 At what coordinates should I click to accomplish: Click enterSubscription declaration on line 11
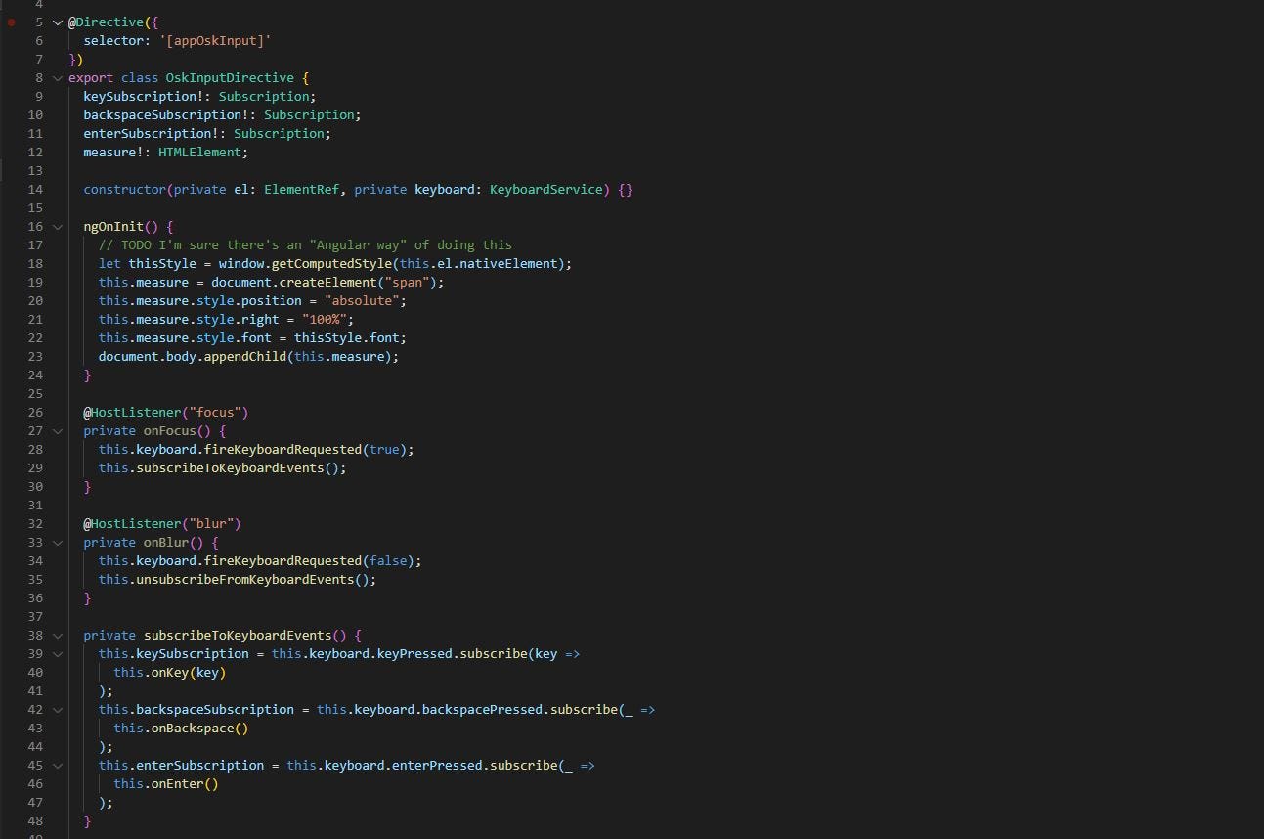click(x=148, y=133)
